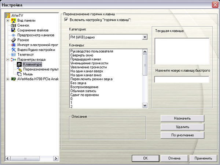Click the Клавиатура keyboard icon
The height and width of the screenshot is (165, 220).
pyautogui.click(x=19, y=64)
